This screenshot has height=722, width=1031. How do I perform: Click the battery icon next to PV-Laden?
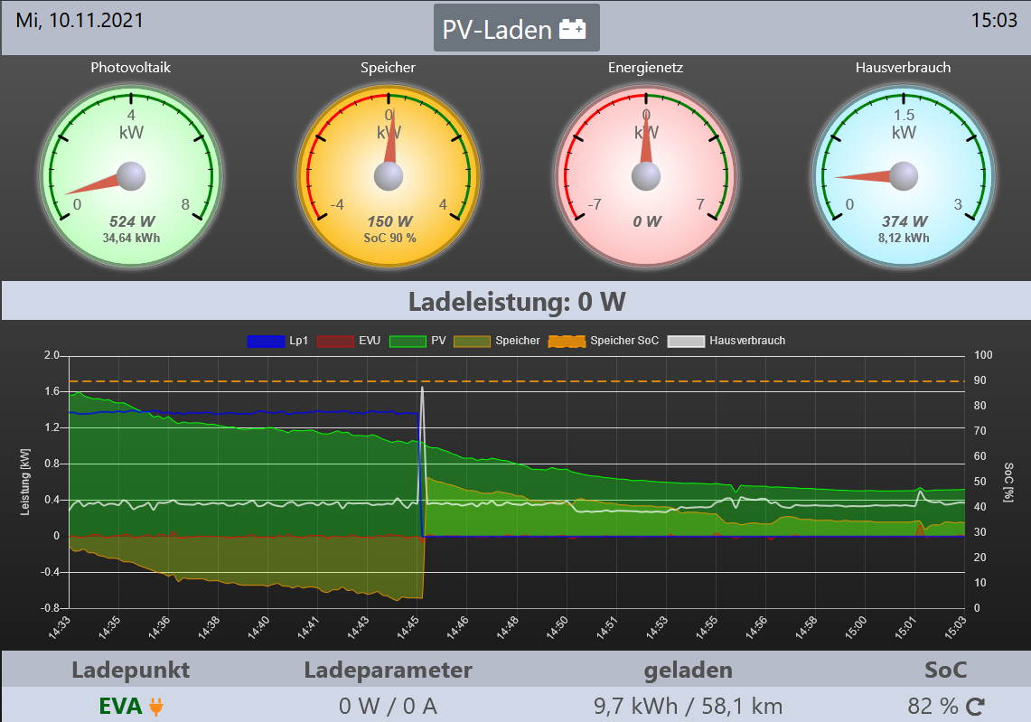tap(573, 30)
